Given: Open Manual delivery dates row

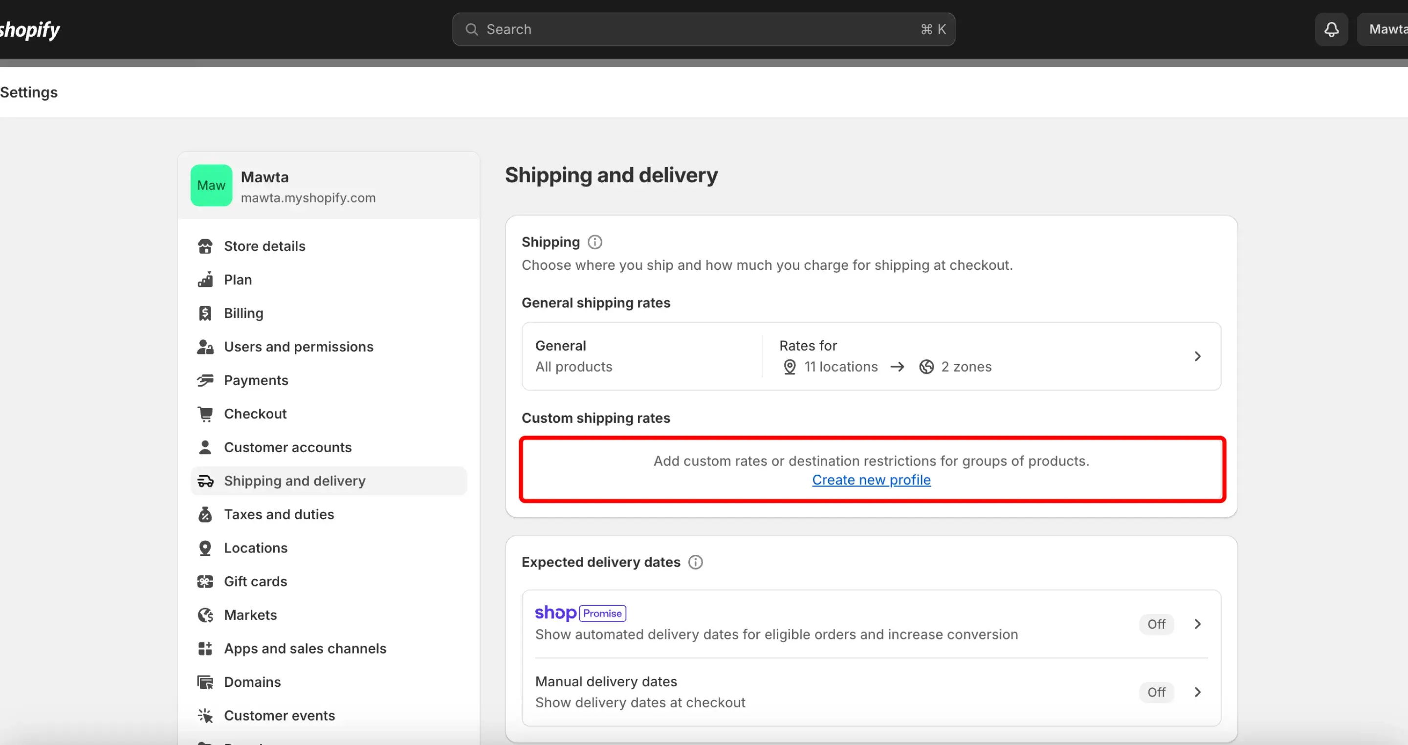Looking at the screenshot, I should (x=871, y=693).
